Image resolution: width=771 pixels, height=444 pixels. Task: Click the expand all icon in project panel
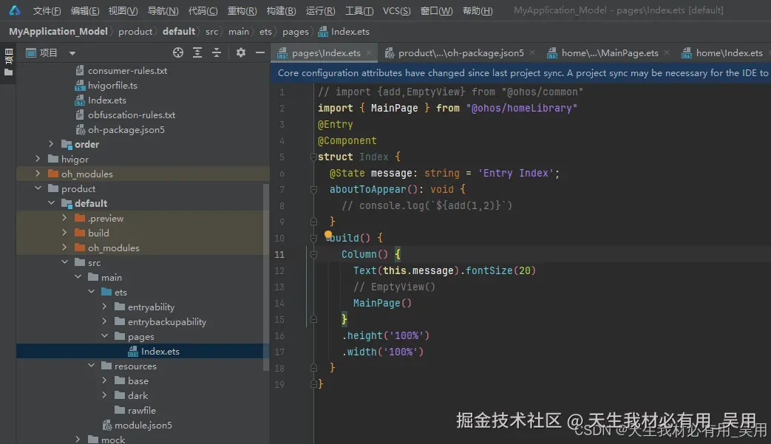pos(197,52)
